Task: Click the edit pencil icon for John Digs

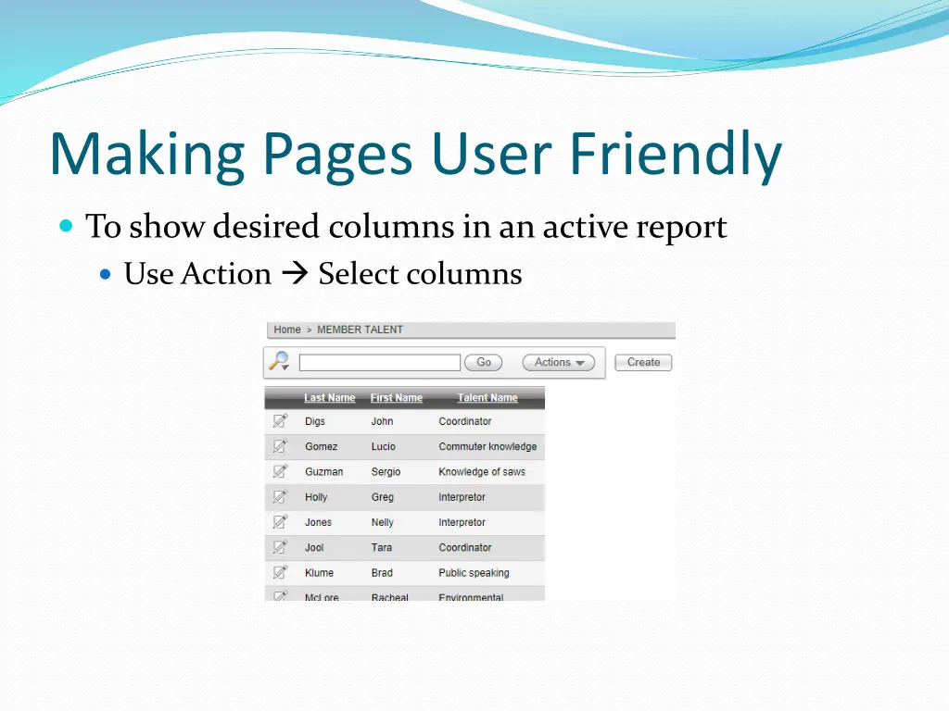Action: pyautogui.click(x=281, y=421)
